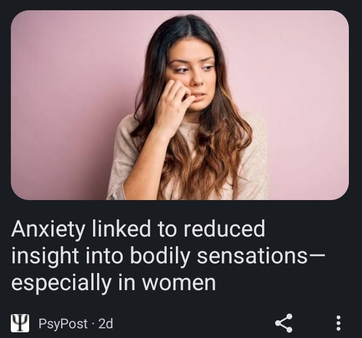Viewport: 362px width, 338px height.
Task: Tap the "especially in women" headline line
Action: [x=114, y=283]
